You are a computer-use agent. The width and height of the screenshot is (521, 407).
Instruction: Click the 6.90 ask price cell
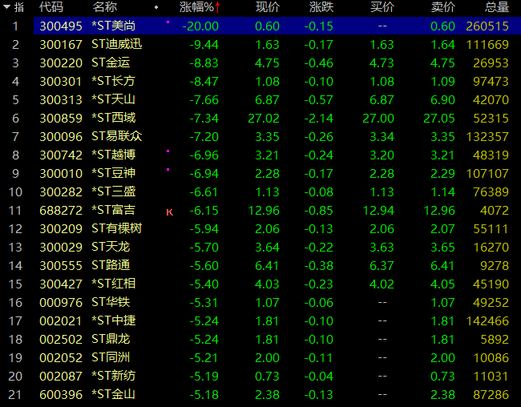[x=443, y=100]
